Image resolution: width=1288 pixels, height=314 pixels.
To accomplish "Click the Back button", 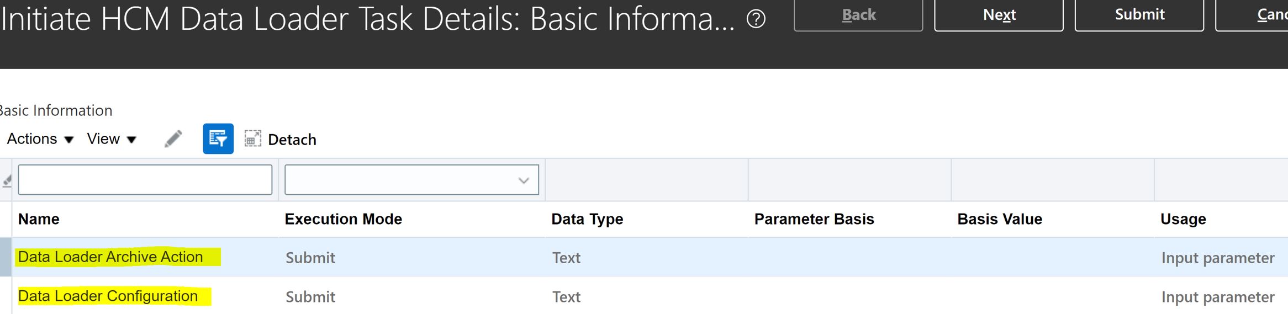I will click(858, 15).
